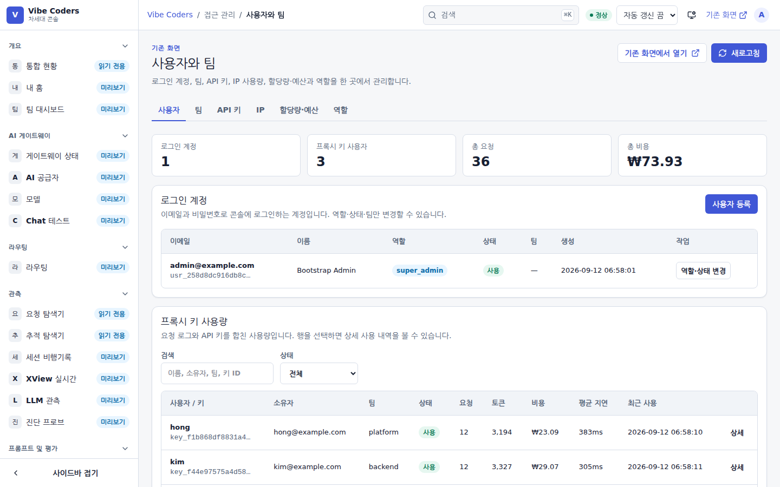780x487 pixels.
Task: Collapse the 라우팅 section header chevron
Action: tap(125, 247)
